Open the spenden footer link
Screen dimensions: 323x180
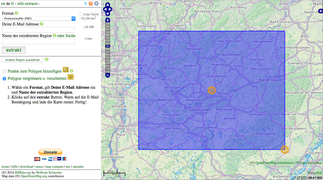point(78,167)
